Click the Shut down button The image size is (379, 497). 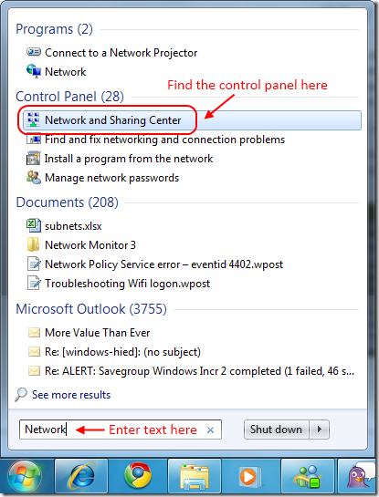click(x=276, y=430)
